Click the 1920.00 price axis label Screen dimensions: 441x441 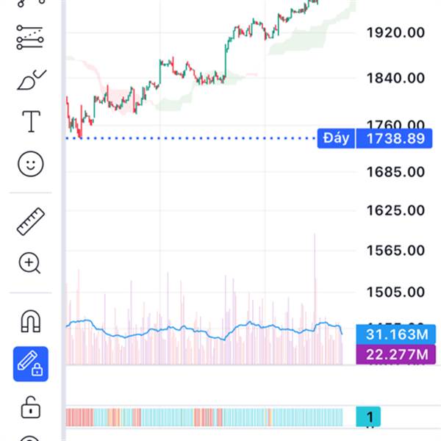point(395,32)
